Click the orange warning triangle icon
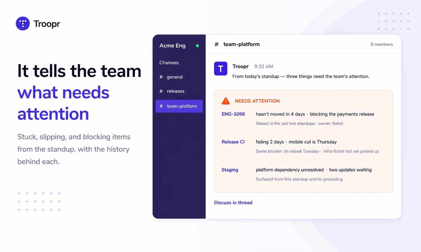 [226, 101]
